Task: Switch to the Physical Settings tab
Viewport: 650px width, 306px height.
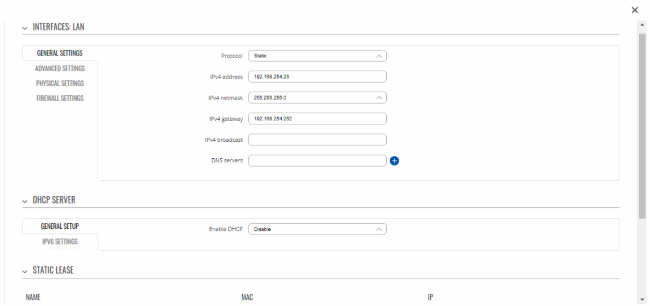Action: click(60, 83)
